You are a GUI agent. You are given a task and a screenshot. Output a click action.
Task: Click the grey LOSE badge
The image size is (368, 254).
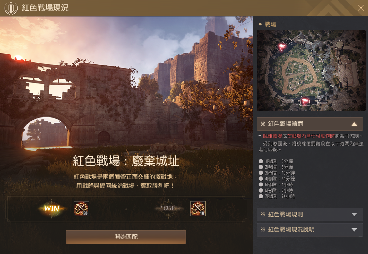pos(168,209)
